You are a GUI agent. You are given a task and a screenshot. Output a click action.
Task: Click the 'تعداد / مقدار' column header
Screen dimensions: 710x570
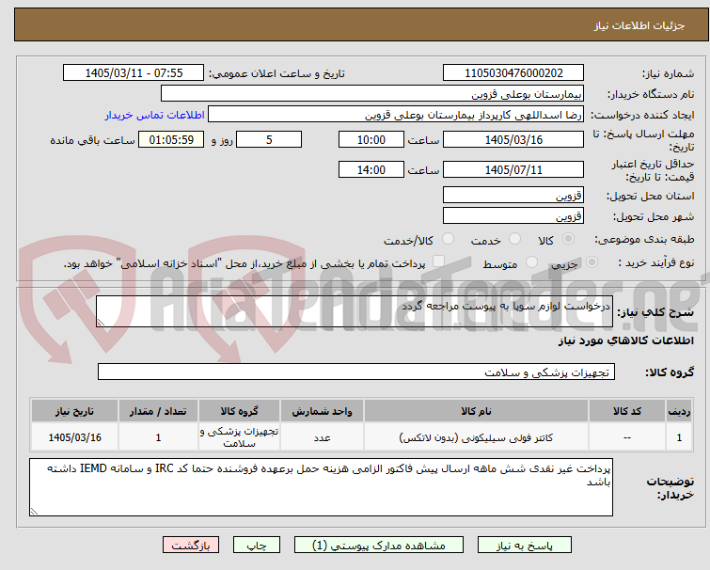158,411
